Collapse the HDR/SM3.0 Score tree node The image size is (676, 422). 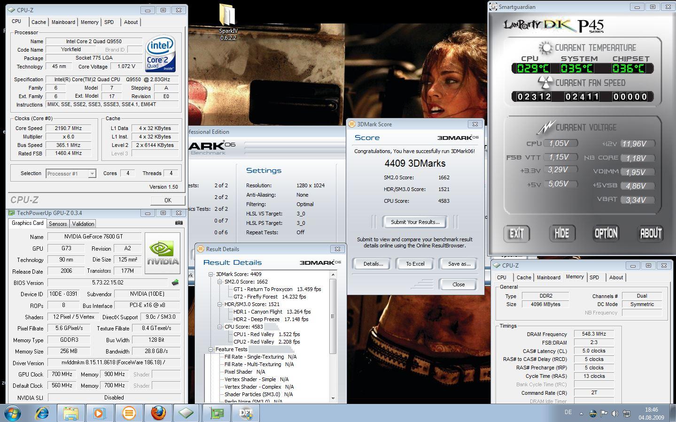[x=219, y=304]
